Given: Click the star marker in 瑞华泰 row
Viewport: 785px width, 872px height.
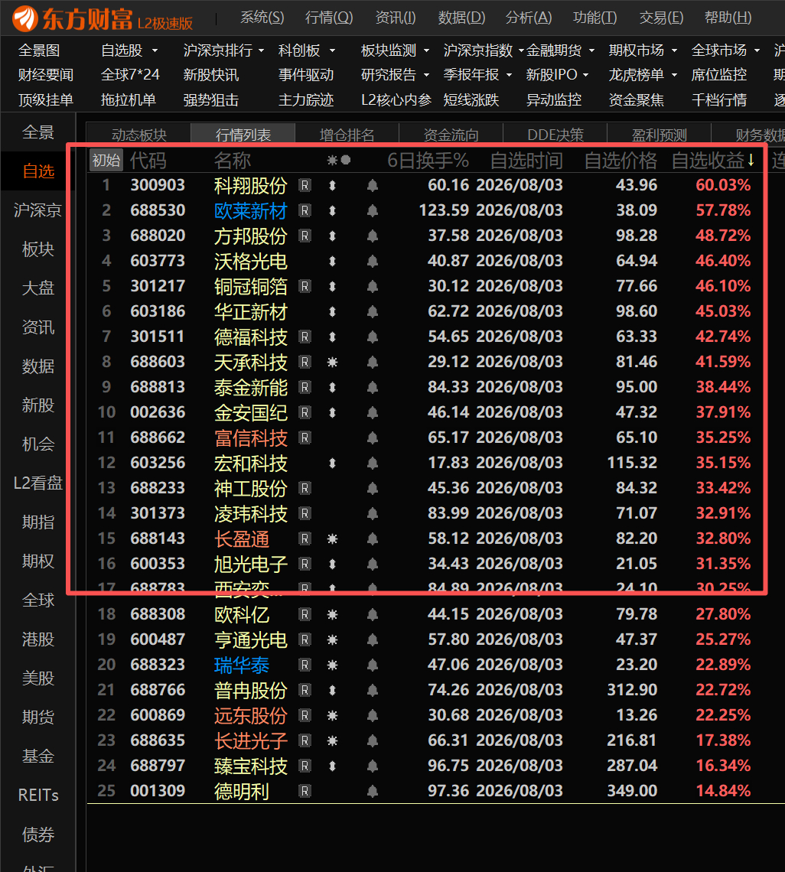Looking at the screenshot, I should pos(332,665).
